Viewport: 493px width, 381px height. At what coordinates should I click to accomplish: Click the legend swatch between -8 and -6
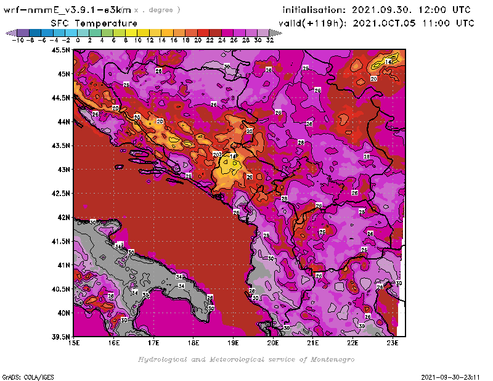pos(35,33)
